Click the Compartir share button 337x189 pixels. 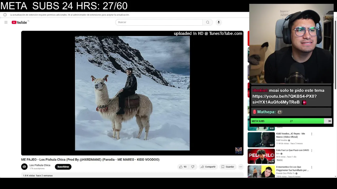tap(208, 167)
